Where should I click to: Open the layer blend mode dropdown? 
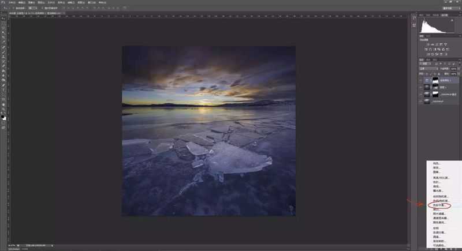[429, 69]
